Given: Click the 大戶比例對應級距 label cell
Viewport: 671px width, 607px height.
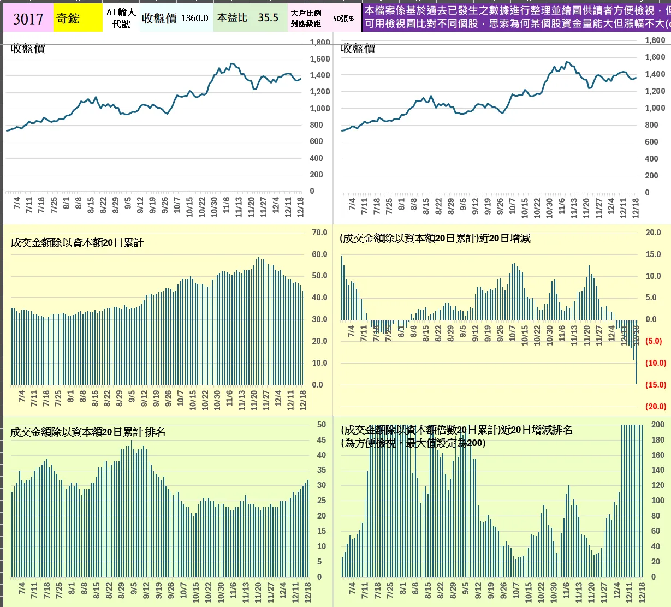Looking at the screenshot, I should pos(306,19).
